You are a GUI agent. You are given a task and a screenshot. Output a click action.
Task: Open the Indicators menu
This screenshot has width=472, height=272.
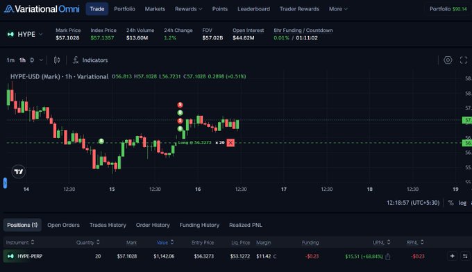tap(90, 60)
